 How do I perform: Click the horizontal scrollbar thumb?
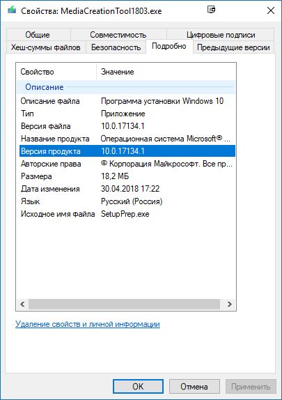pos(124,304)
